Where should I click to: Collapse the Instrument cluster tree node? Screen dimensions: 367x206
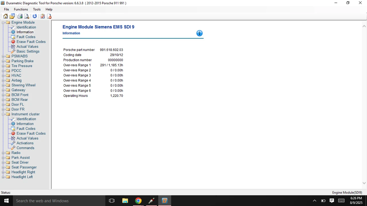click(3, 114)
